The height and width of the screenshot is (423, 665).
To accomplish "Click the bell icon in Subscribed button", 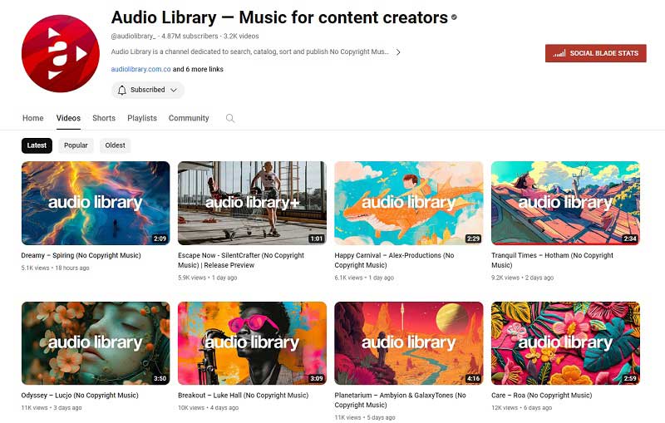I will click(121, 90).
